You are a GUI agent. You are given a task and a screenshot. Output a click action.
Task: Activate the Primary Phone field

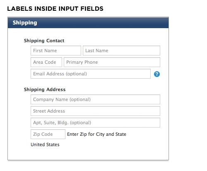[112, 62]
